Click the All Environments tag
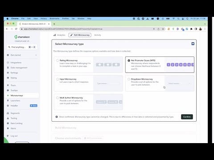The height and width of the screenshot is (160, 214). point(93,138)
